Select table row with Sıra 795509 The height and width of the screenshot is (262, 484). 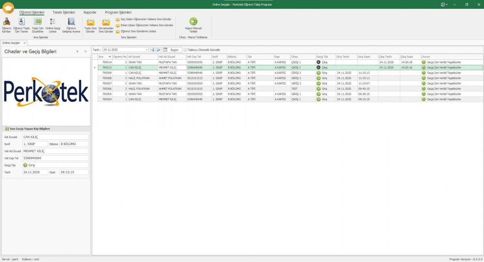click(x=290, y=73)
